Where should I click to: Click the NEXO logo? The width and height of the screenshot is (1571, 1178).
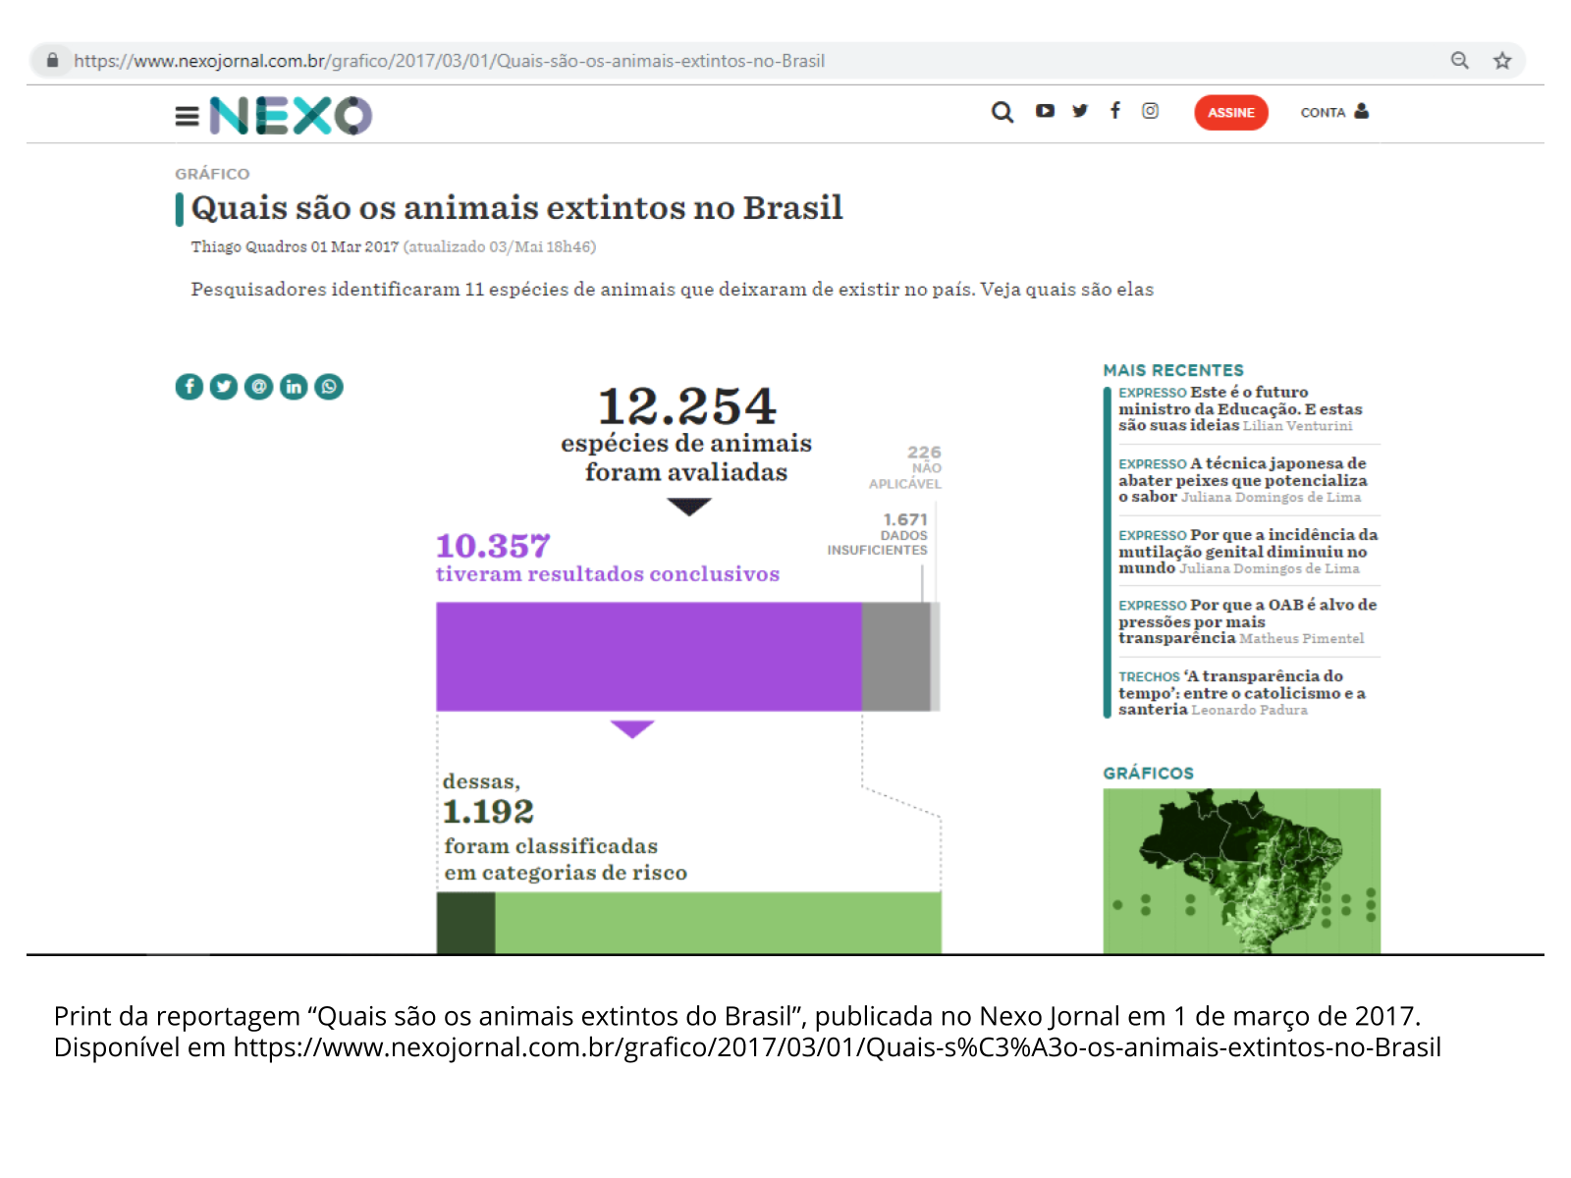point(291,116)
